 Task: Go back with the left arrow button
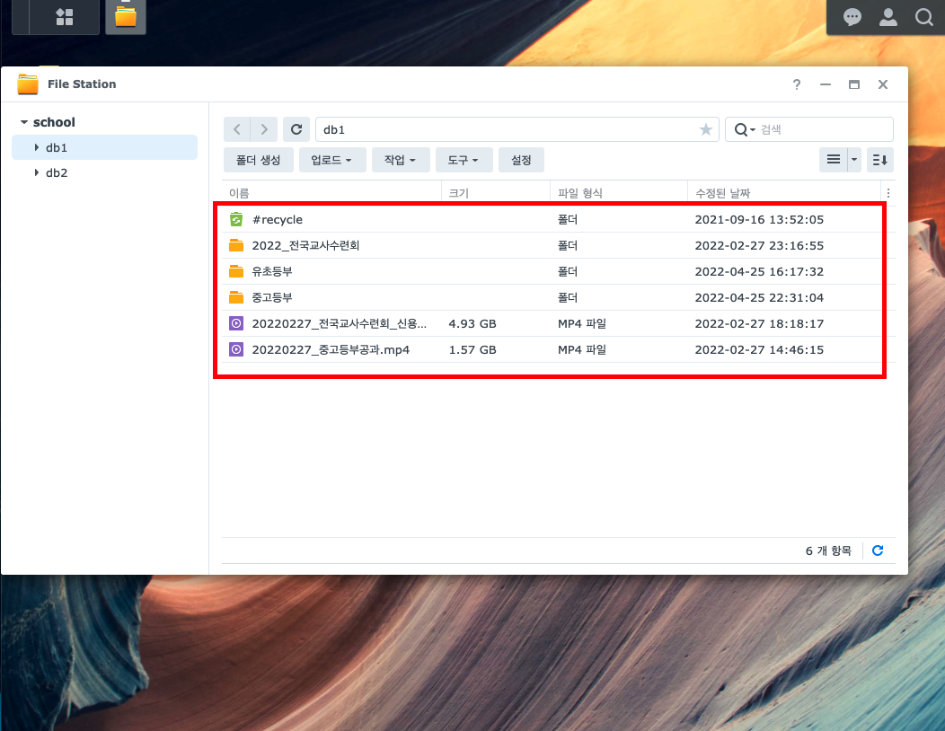point(237,129)
